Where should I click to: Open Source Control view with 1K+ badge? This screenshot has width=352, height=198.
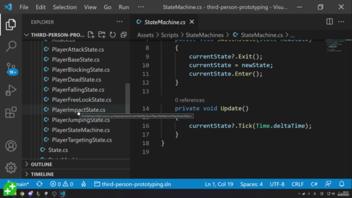(11, 69)
